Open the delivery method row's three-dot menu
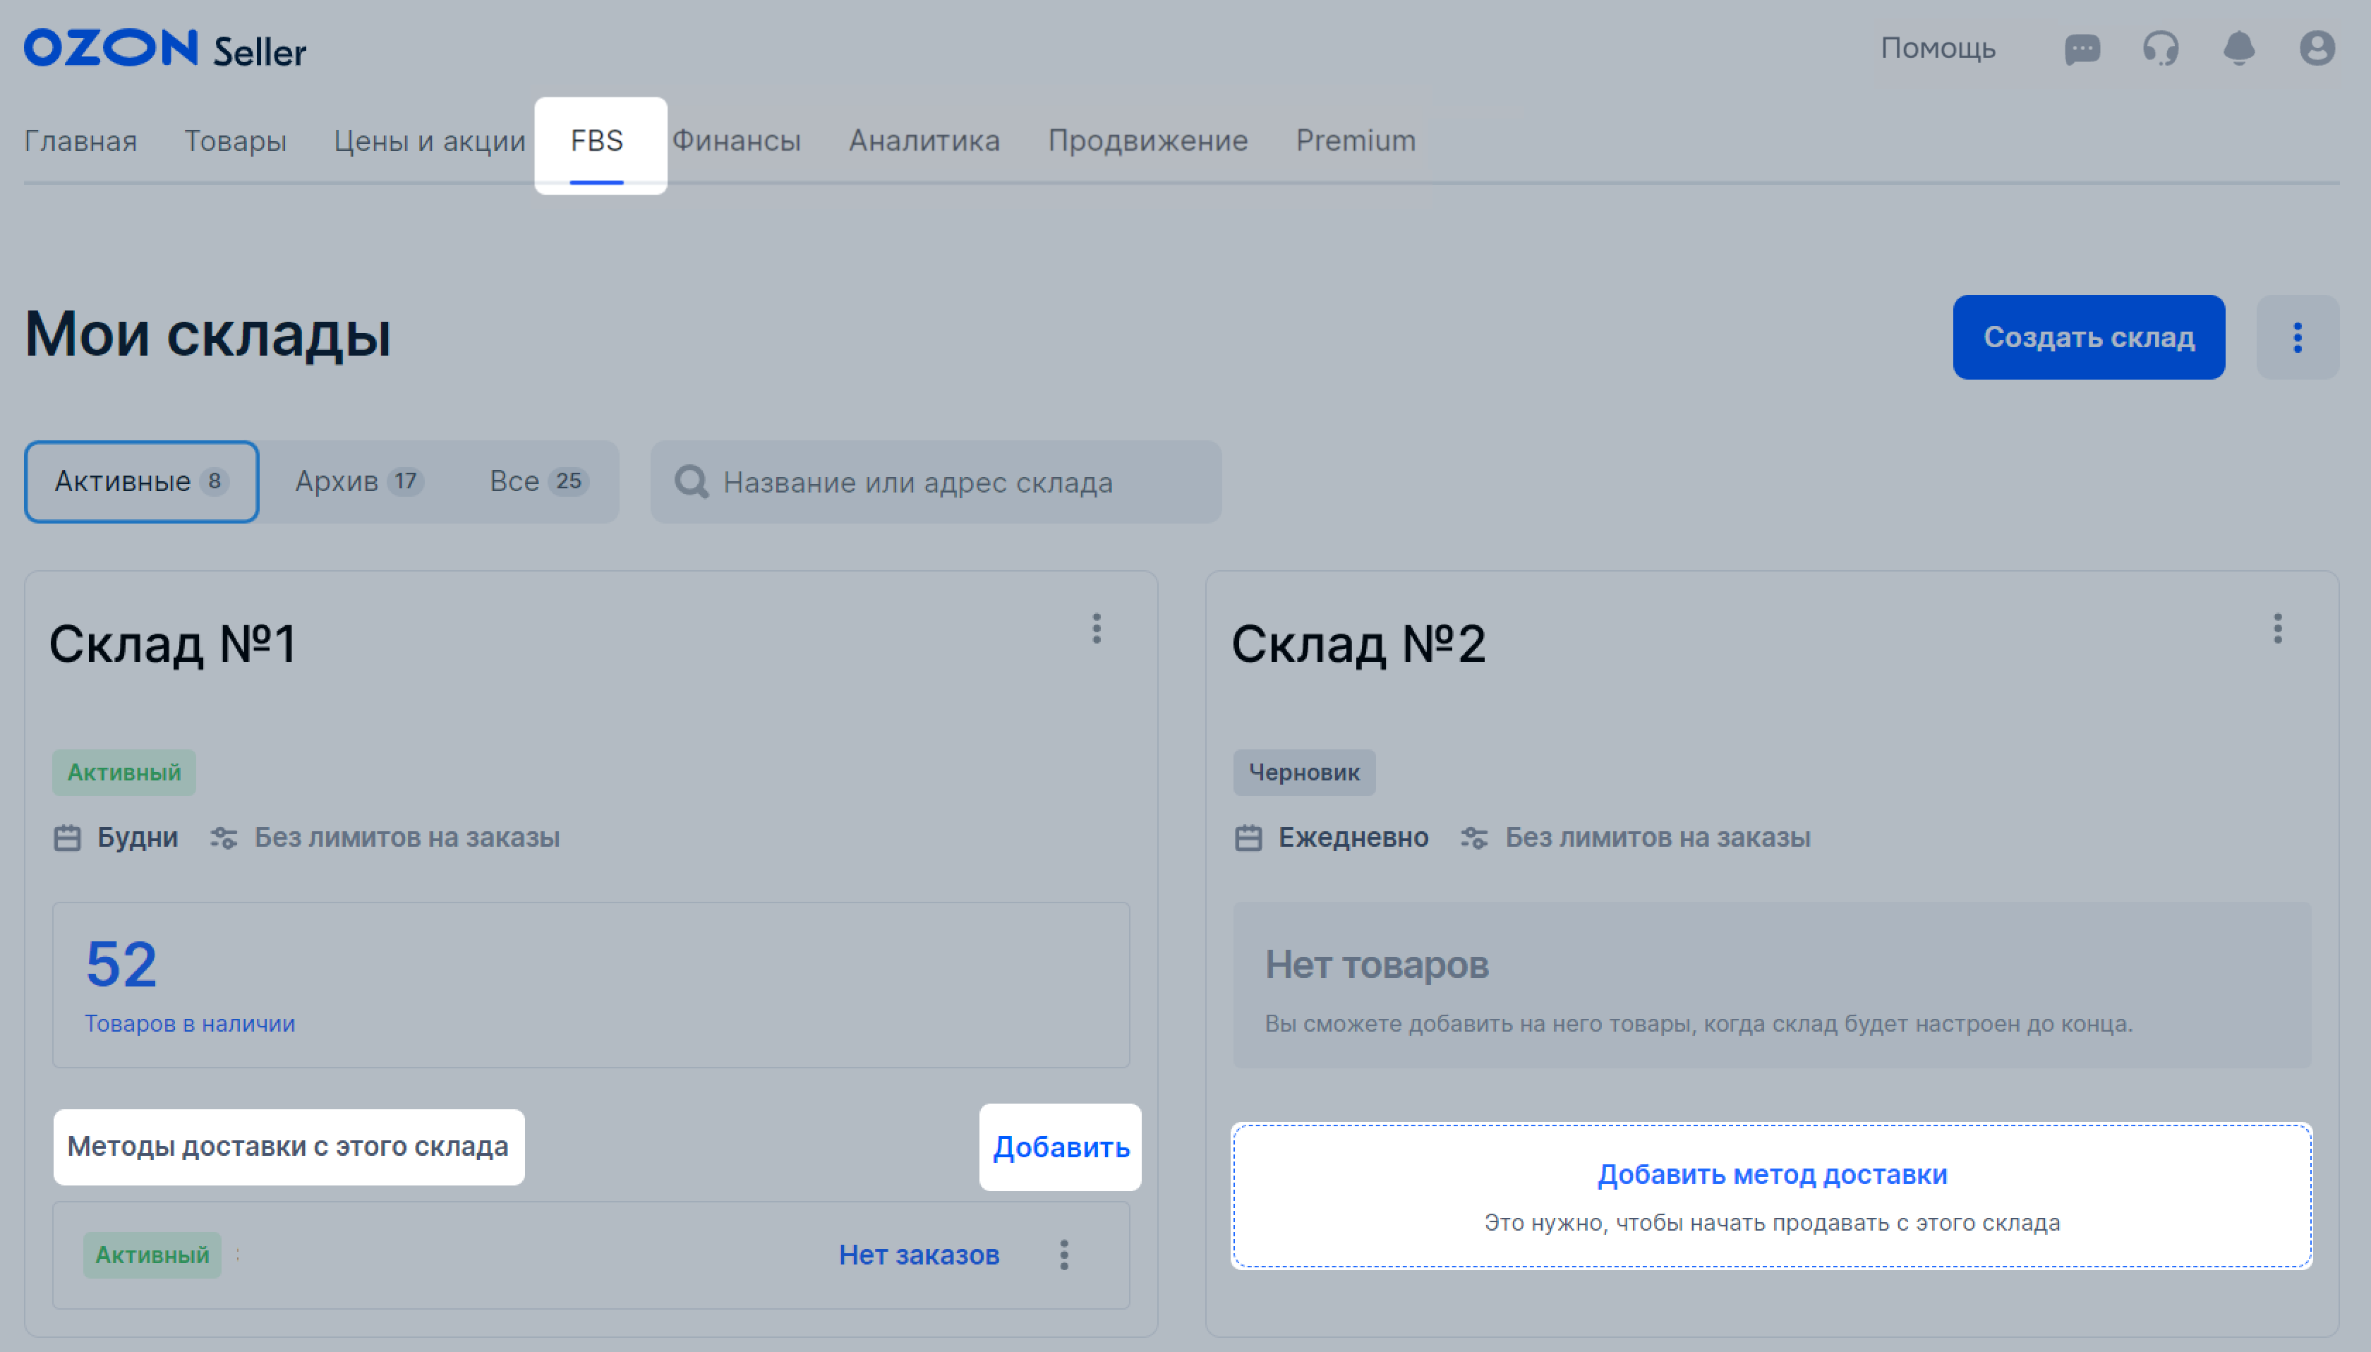This screenshot has height=1352, width=2371. coord(1064,1255)
